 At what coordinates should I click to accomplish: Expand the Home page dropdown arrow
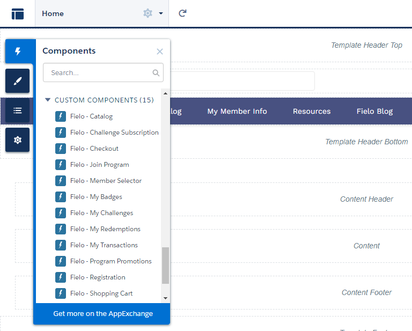[161, 13]
